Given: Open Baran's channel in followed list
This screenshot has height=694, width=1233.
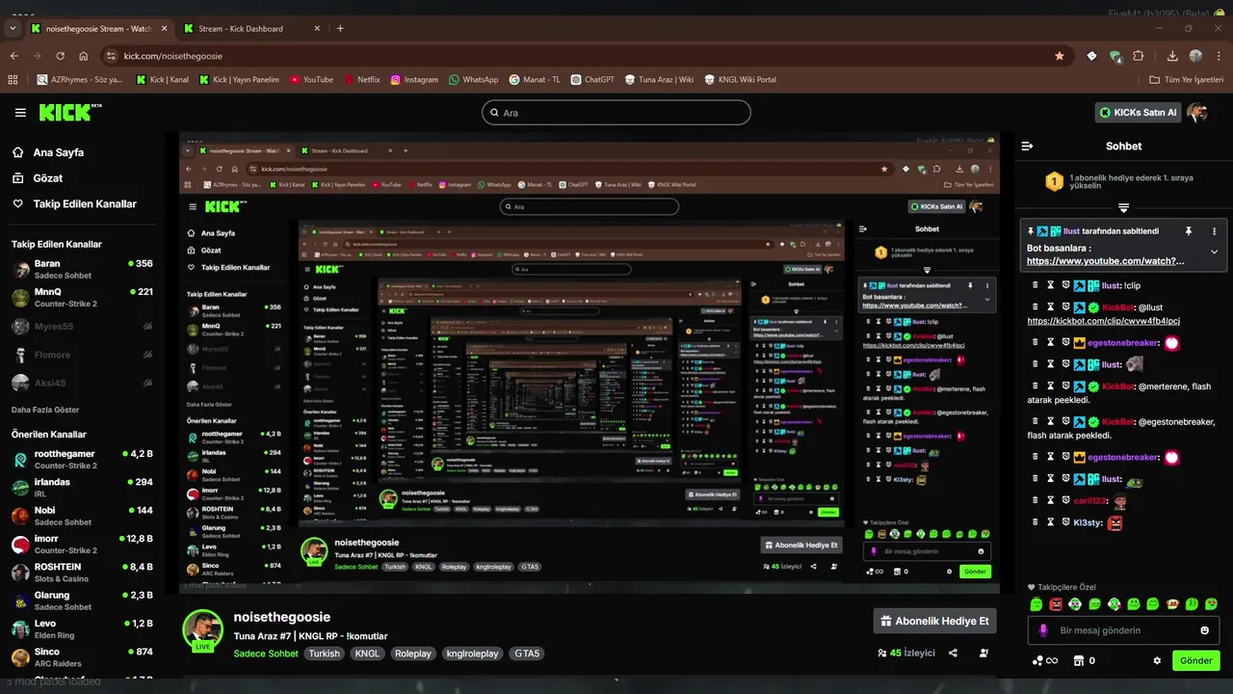Looking at the screenshot, I should (x=82, y=269).
